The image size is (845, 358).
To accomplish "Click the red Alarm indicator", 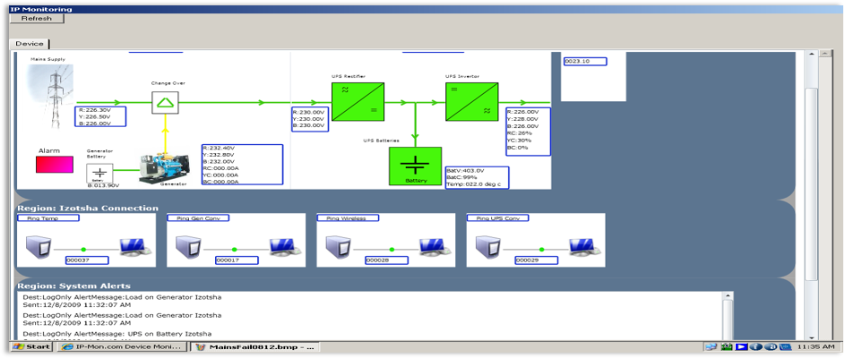I will [55, 165].
